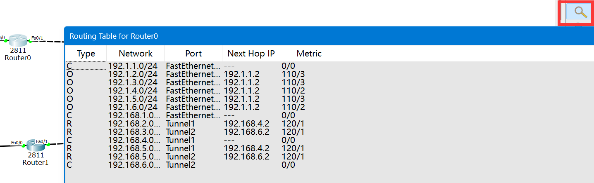Click next hop 192.168.6.2 for 192.168.5.0 route

pos(247,157)
